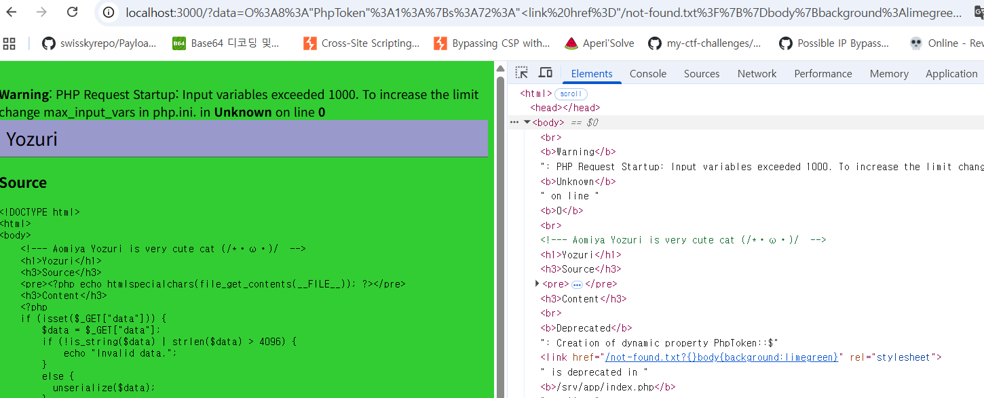Open my-ctf-challenges bookmark
Image resolution: width=984 pixels, height=398 pixels.
pos(705,43)
